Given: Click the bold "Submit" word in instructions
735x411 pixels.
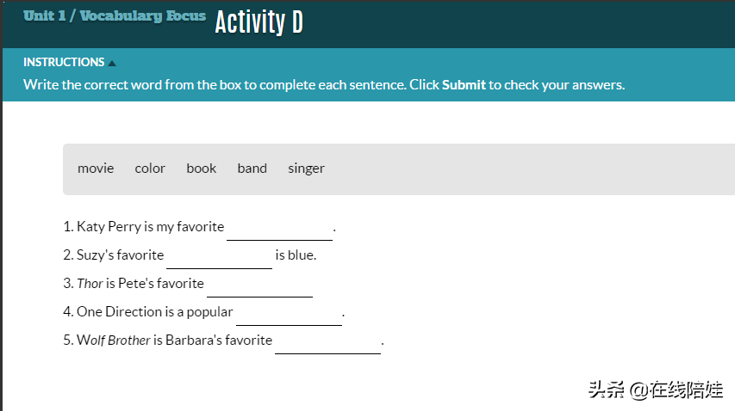Looking at the screenshot, I should 464,85.
